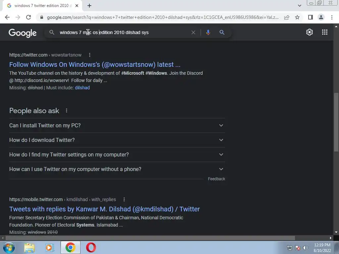This screenshot has width=339, height=254.
Task: Open Action Center flag icon
Action: [298, 248]
